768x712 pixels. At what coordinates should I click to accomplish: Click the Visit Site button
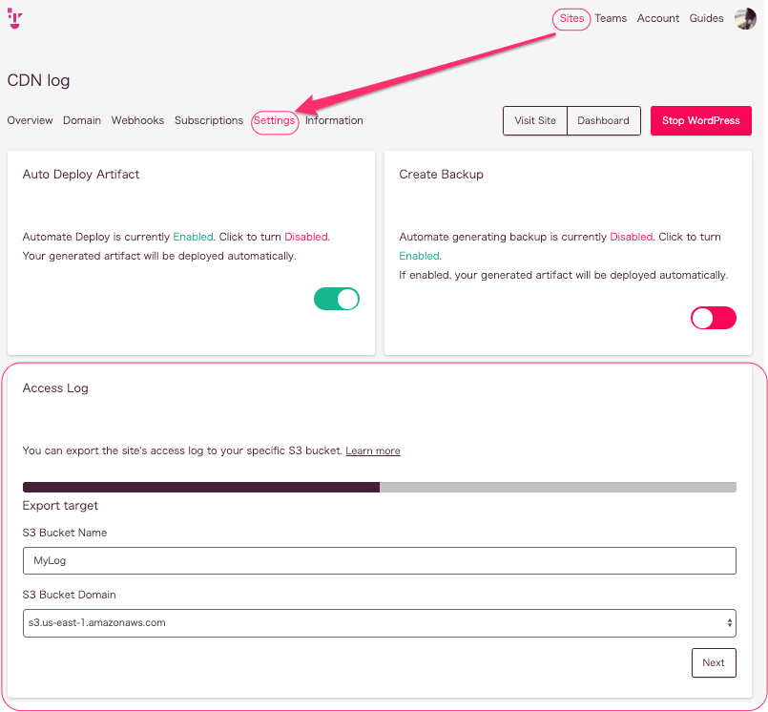coord(535,120)
